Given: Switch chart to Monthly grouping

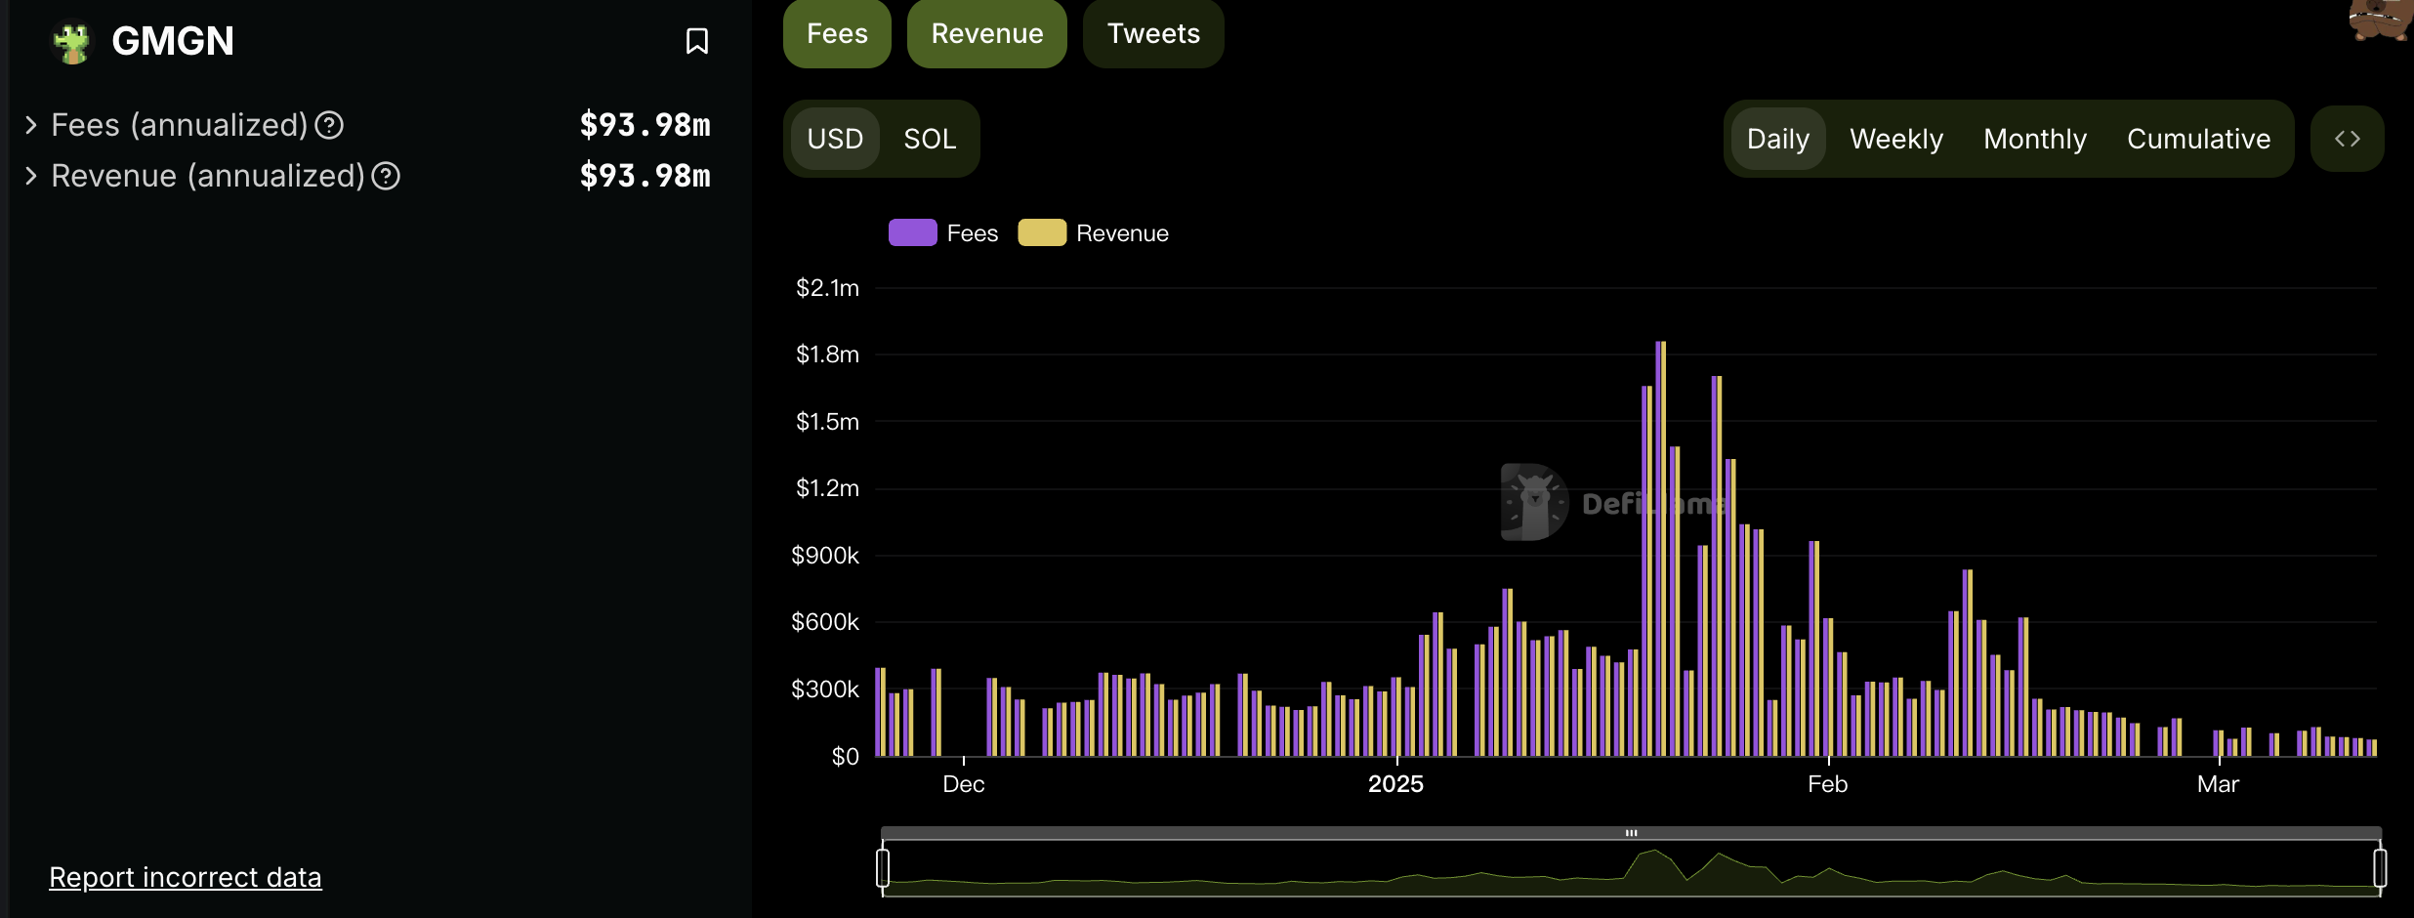Looking at the screenshot, I should click(x=2034, y=139).
